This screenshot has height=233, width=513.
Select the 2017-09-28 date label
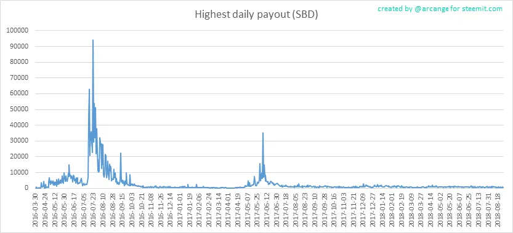tap(325, 210)
